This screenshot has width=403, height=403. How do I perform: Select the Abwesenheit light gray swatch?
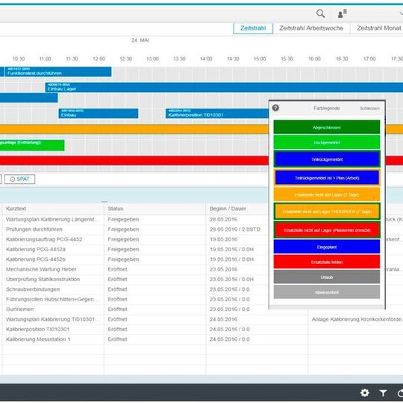point(327,292)
